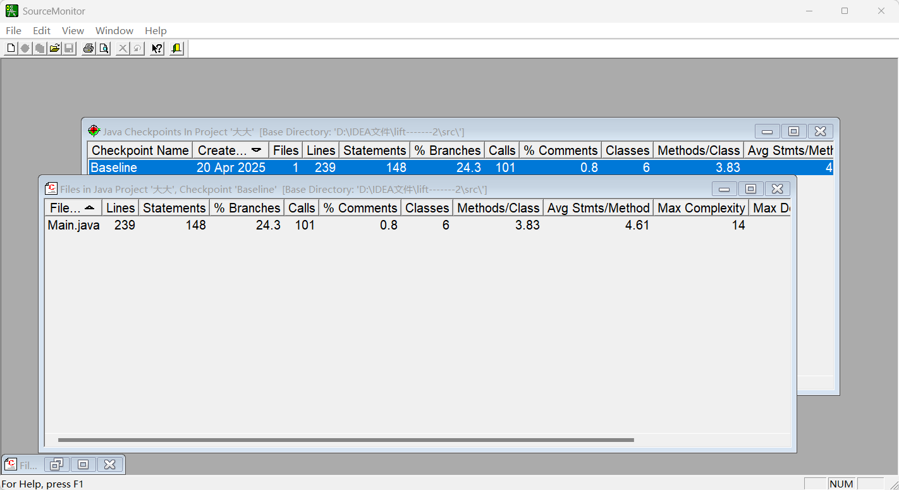Click the Java Checkpoints window title icon
Image resolution: width=899 pixels, height=490 pixels.
click(94, 132)
